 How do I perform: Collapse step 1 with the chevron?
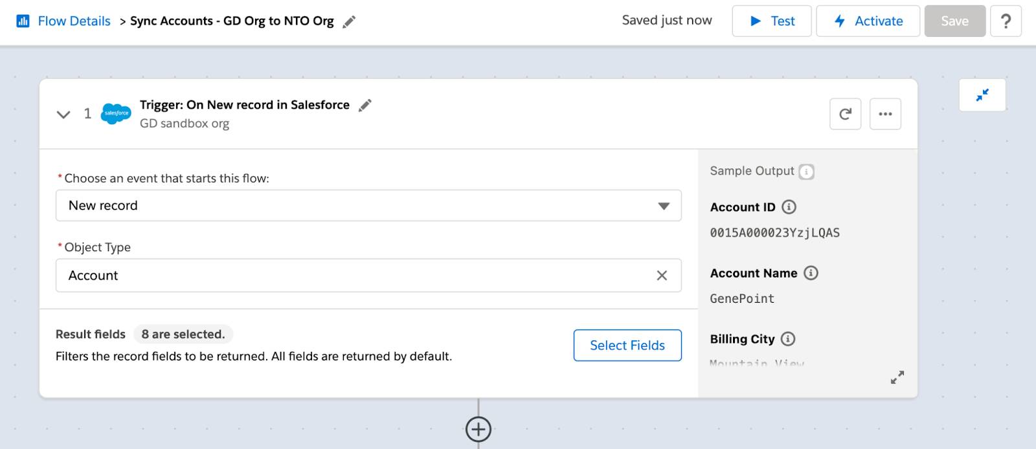click(x=63, y=115)
